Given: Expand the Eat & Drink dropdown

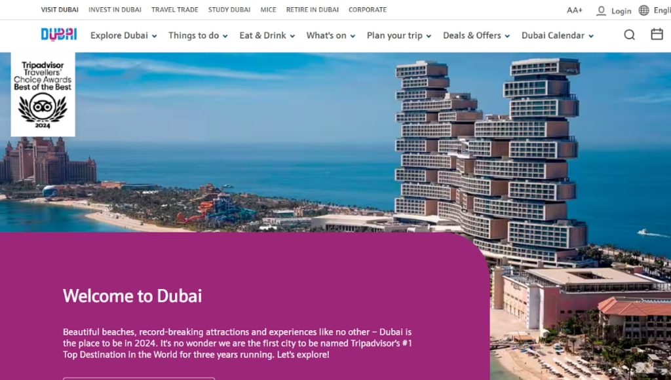Looking at the screenshot, I should coord(267,35).
